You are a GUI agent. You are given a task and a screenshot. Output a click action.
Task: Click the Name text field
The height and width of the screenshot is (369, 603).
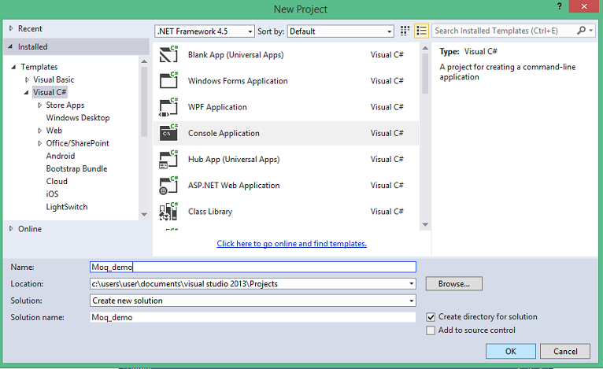[253, 268]
